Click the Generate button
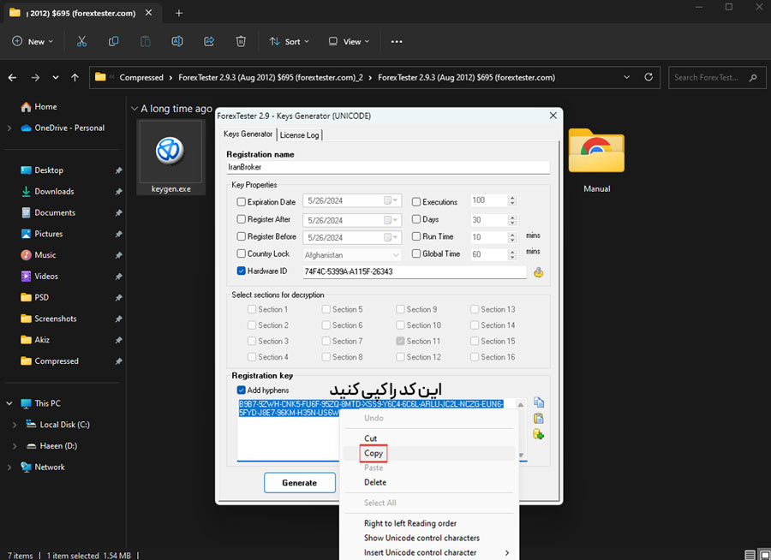 (300, 483)
